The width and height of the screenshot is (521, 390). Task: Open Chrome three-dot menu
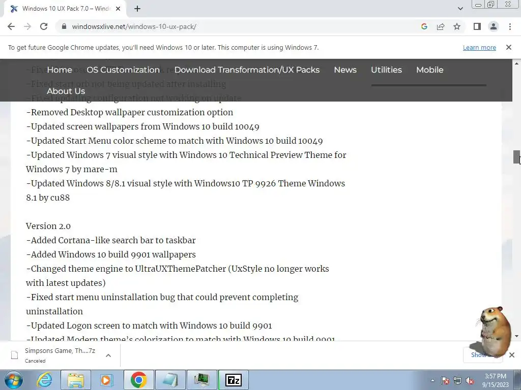pyautogui.click(x=510, y=26)
